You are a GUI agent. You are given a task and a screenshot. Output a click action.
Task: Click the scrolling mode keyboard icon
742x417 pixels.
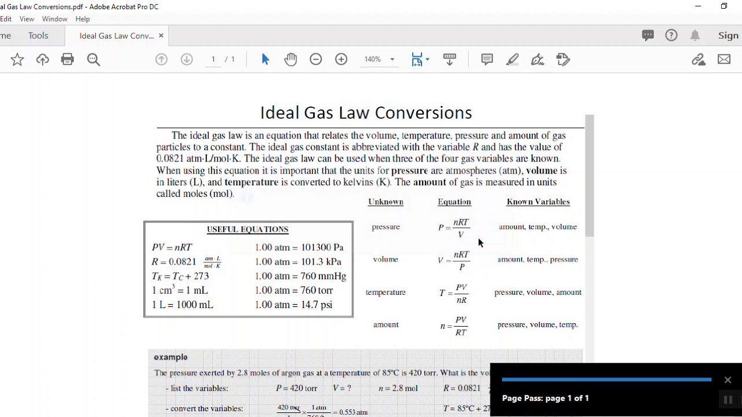(449, 59)
